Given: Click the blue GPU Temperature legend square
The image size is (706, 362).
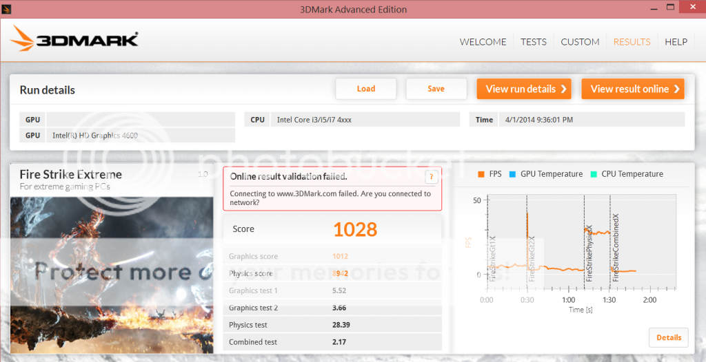Looking at the screenshot, I should point(512,175).
